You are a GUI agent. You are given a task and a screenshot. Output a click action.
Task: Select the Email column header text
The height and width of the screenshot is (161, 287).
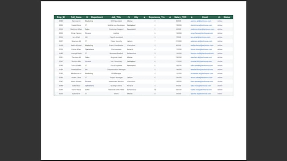(205, 17)
